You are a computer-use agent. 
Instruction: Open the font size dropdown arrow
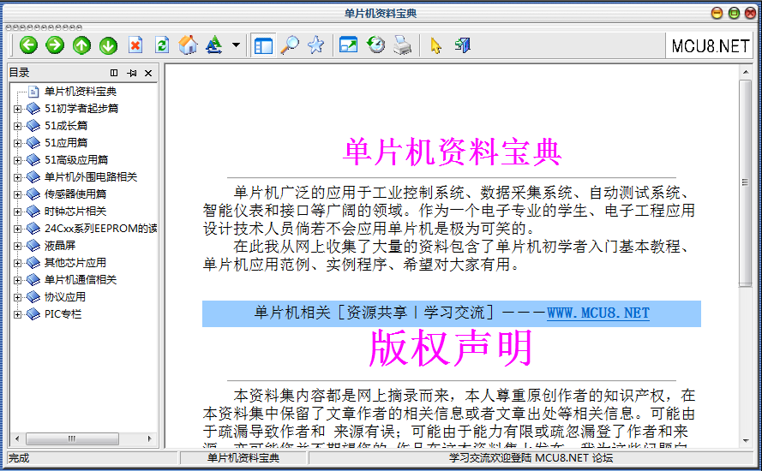coord(236,45)
